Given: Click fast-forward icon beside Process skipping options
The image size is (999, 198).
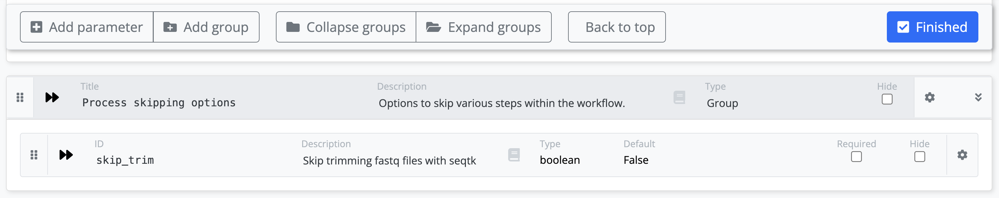Looking at the screenshot, I should (52, 97).
